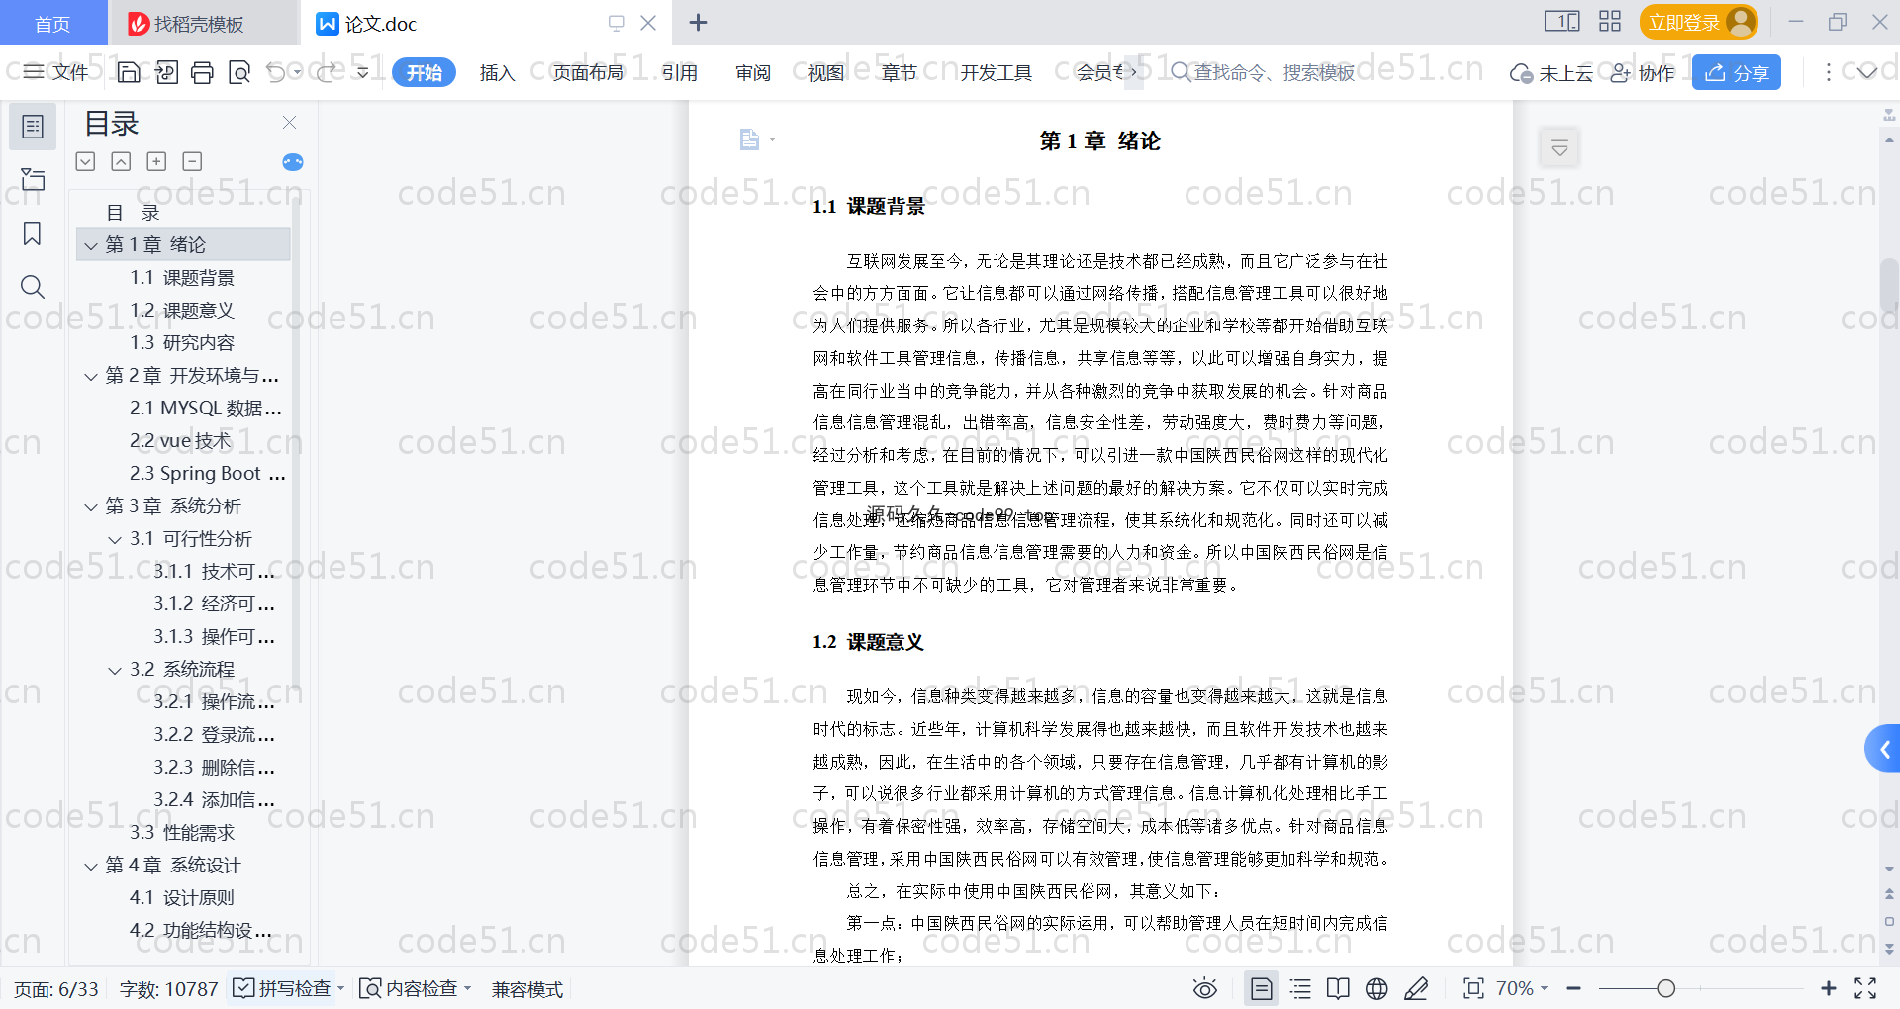The width and height of the screenshot is (1900, 1009).
Task: Open outline navigation pane icon in sidebar
Action: 33,127
